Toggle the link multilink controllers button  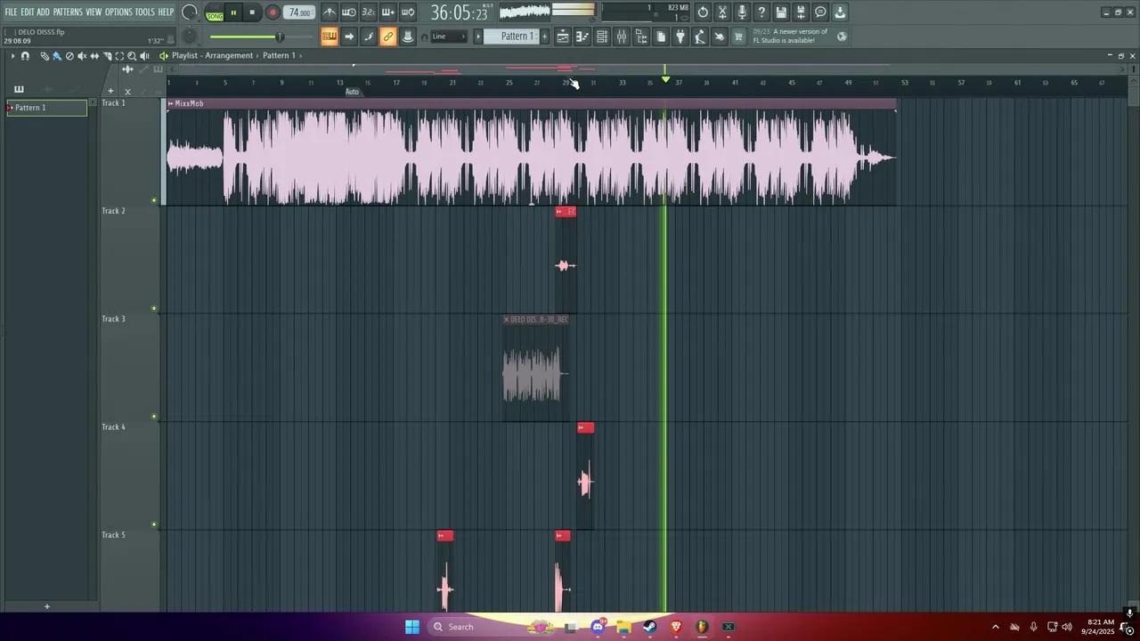click(388, 37)
